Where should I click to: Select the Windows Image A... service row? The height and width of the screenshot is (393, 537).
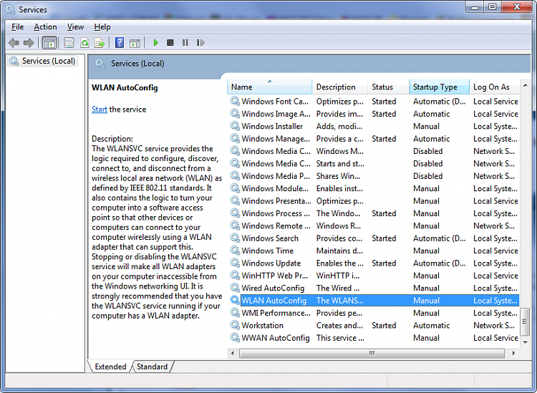(x=373, y=114)
